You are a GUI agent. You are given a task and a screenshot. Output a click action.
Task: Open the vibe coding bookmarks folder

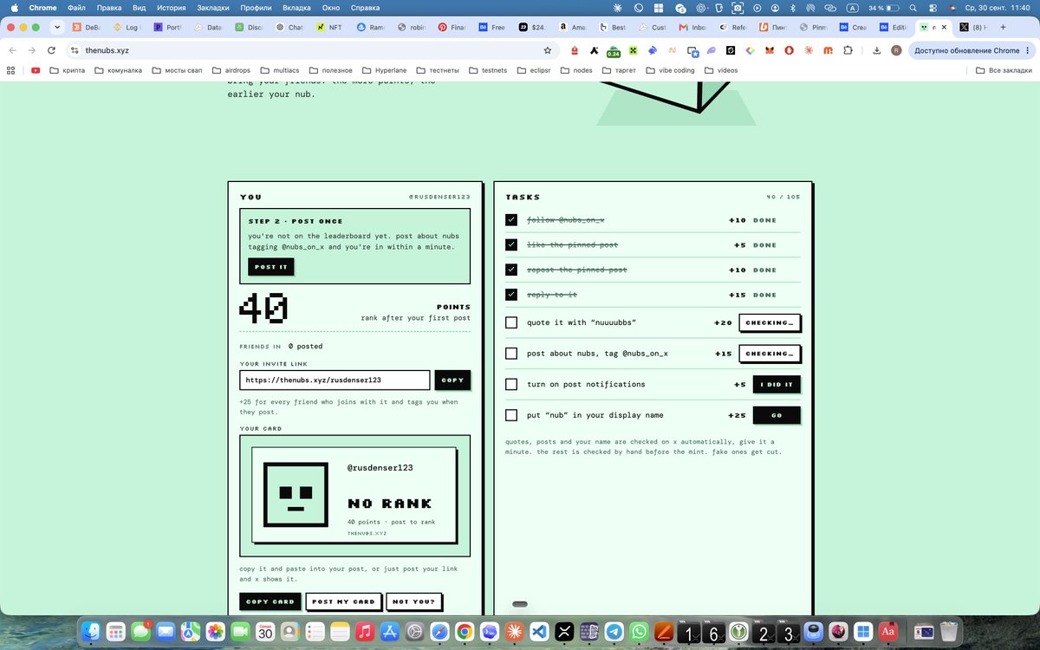coord(670,70)
